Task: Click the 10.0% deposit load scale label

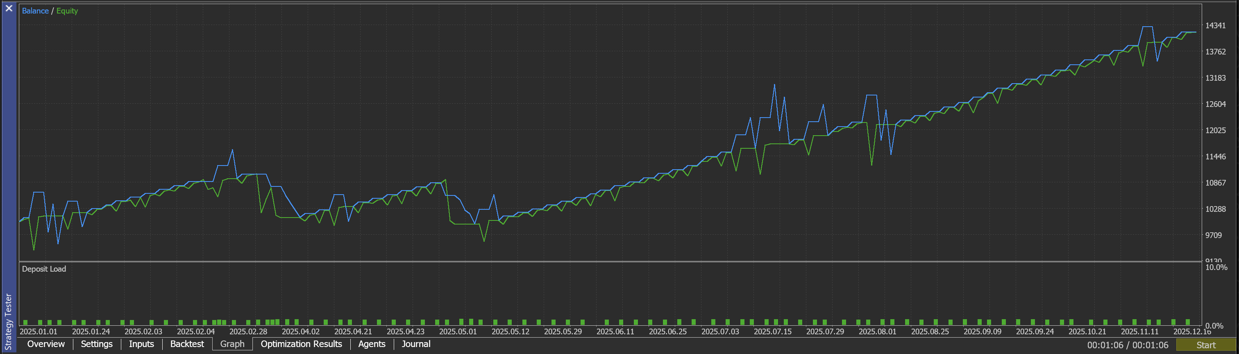Action: (1216, 268)
